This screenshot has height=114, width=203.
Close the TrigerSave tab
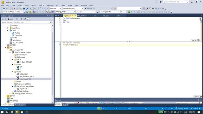tap(75, 16)
